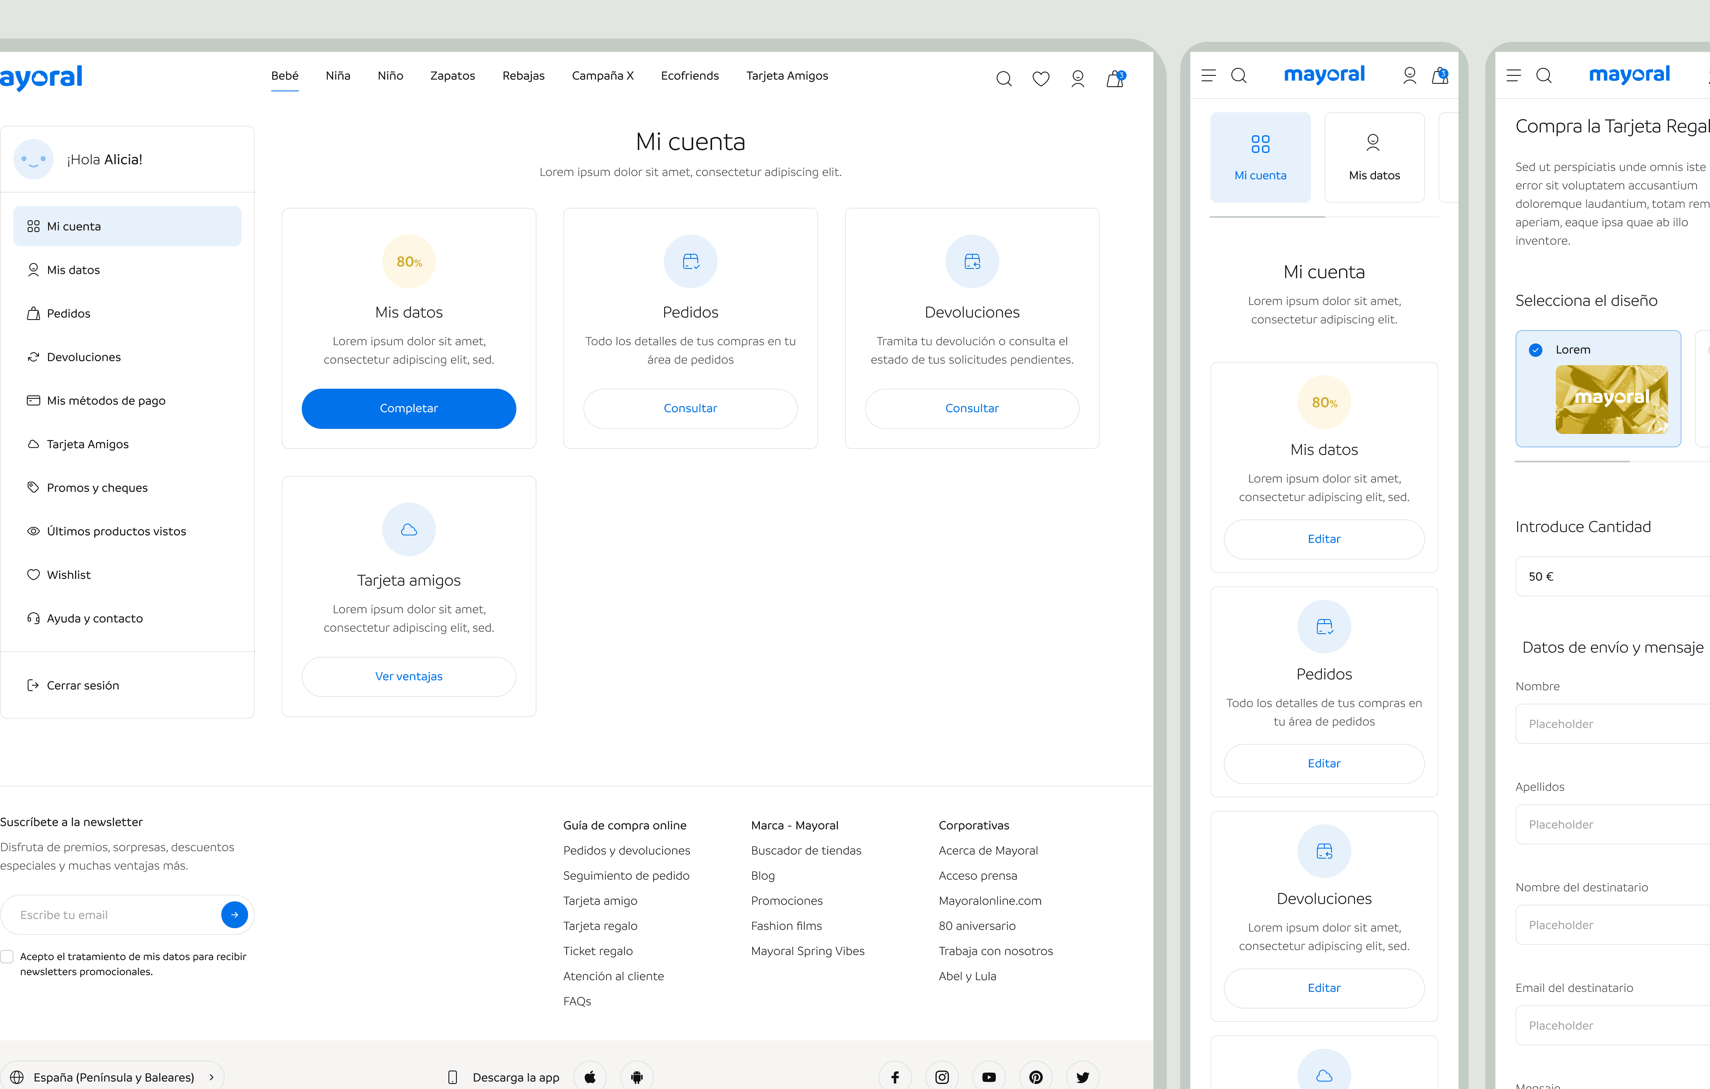This screenshot has height=1089, width=1710.
Task: Switch to Mis datos mobile tab
Action: [x=1373, y=157]
